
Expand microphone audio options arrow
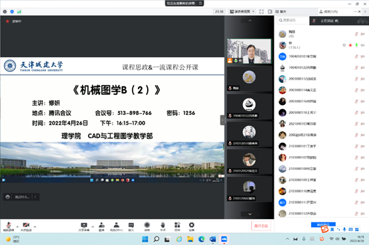coord(17,226)
